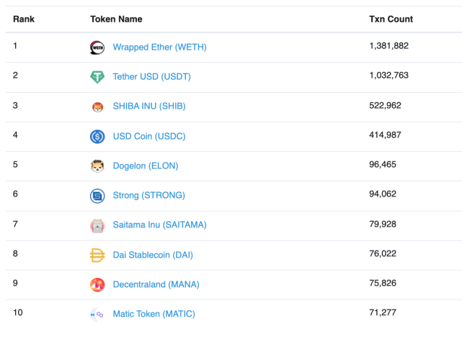Image resolution: width=462 pixels, height=339 pixels.
Task: Click rank number 3 in SHIB row
Action: 15,105
